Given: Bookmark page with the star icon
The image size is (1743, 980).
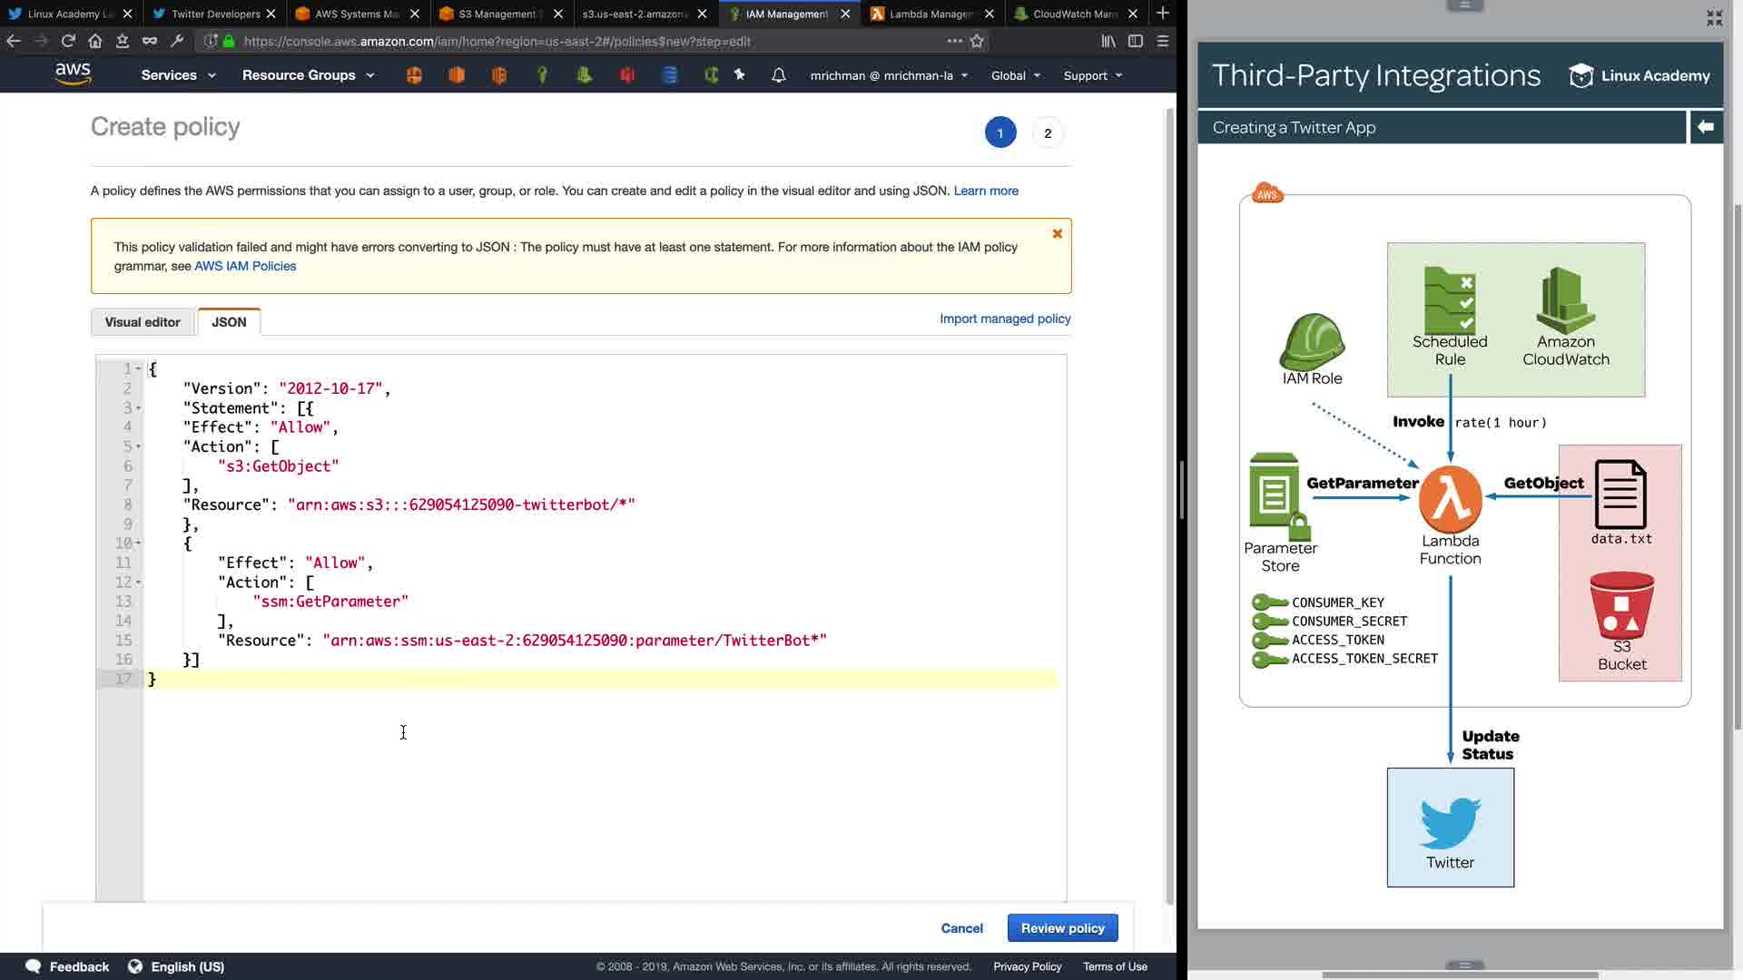Looking at the screenshot, I should [x=977, y=41].
